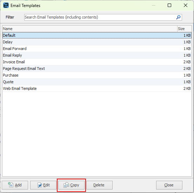
Task: Select the Purchase template
Action: point(97,75)
